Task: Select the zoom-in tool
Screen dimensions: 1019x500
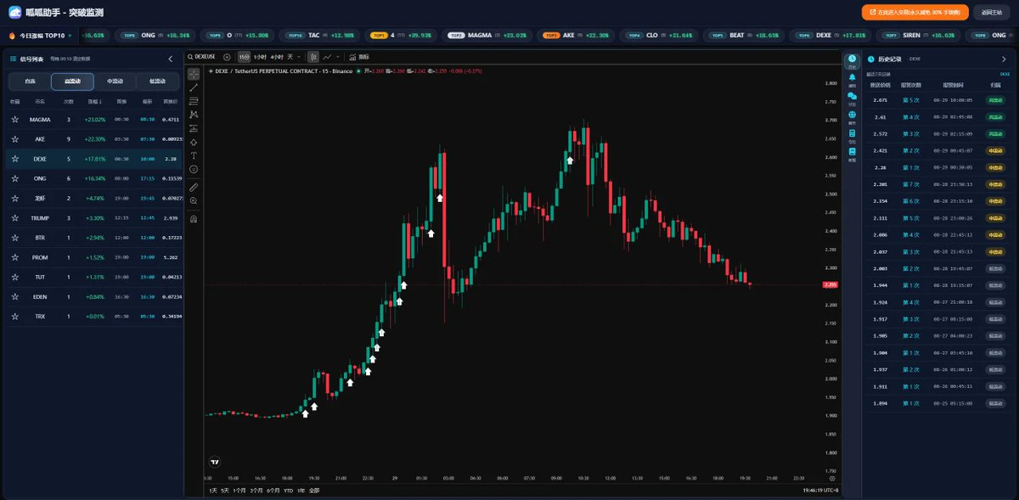Action: (x=194, y=201)
